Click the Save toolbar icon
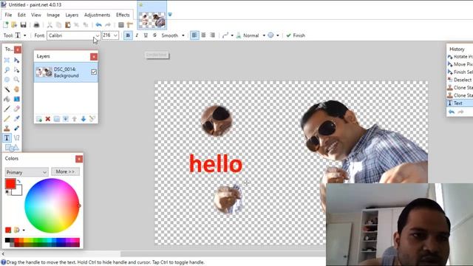473x266 pixels. pos(23,24)
